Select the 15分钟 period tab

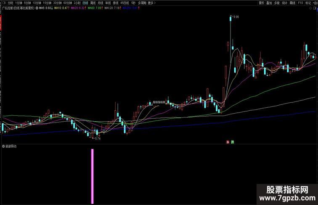click(47, 3)
